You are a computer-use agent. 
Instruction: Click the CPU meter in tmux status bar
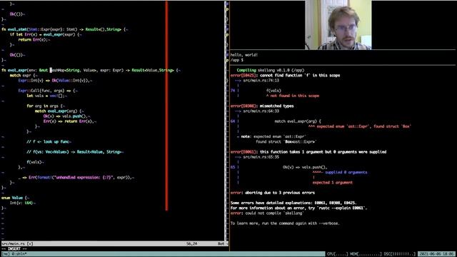point(338,254)
